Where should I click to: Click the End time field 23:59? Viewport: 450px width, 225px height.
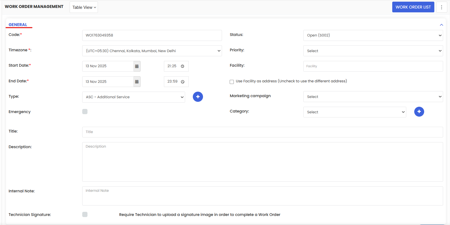click(x=176, y=81)
